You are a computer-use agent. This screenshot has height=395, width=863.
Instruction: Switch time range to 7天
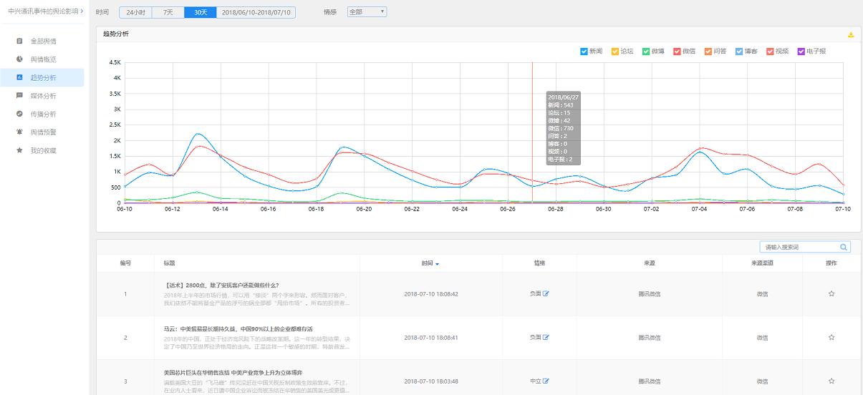click(168, 13)
